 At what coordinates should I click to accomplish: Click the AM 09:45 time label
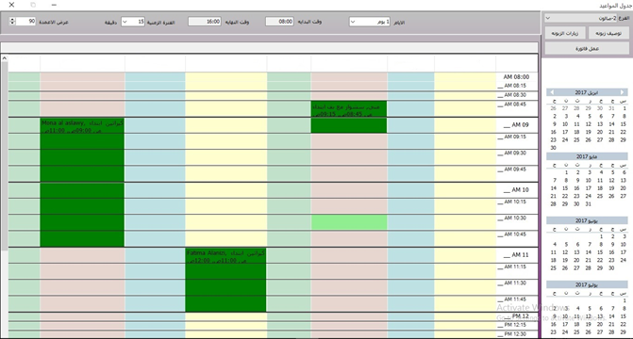pyautogui.click(x=515, y=169)
